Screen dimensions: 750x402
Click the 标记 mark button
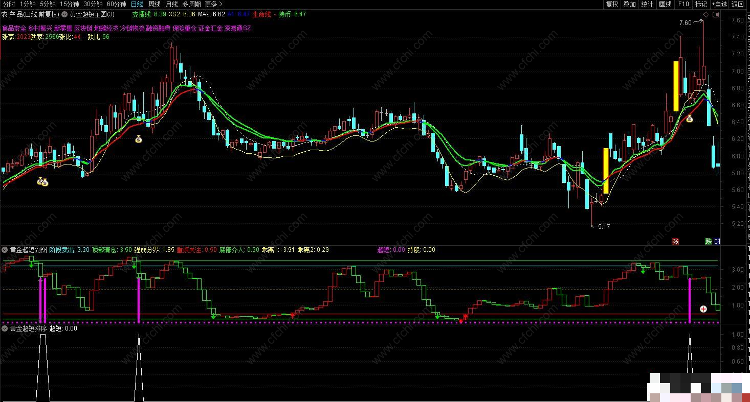coord(701,4)
